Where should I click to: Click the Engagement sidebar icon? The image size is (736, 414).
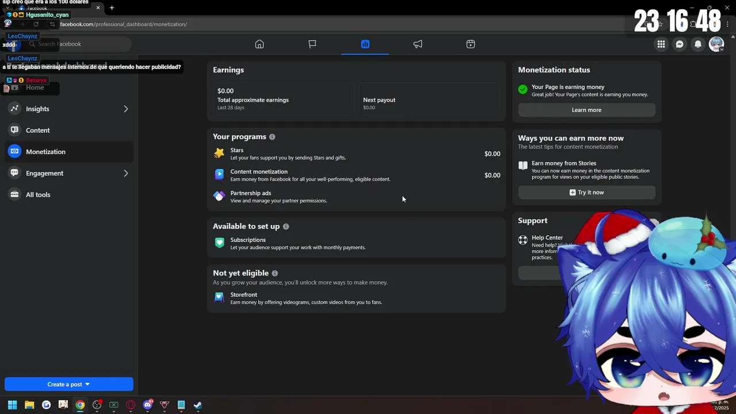click(14, 173)
